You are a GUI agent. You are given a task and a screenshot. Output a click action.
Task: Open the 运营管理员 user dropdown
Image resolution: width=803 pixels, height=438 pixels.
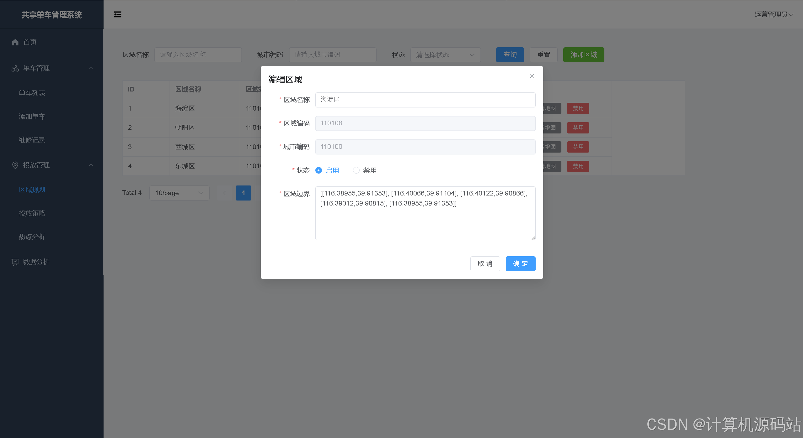point(773,14)
